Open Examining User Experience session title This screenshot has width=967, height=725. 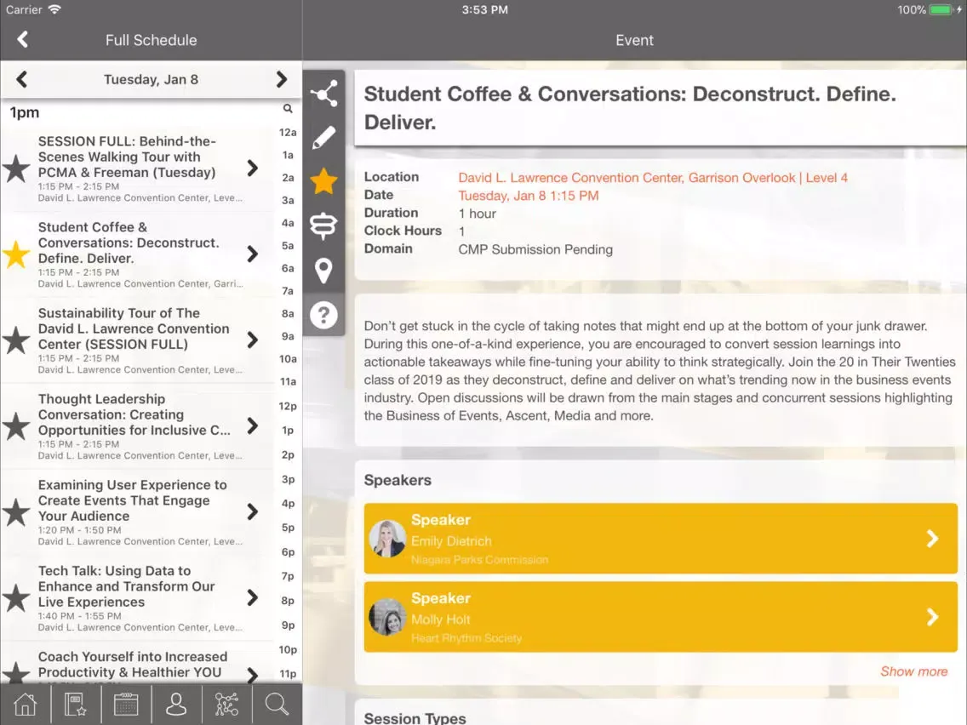[x=132, y=500]
